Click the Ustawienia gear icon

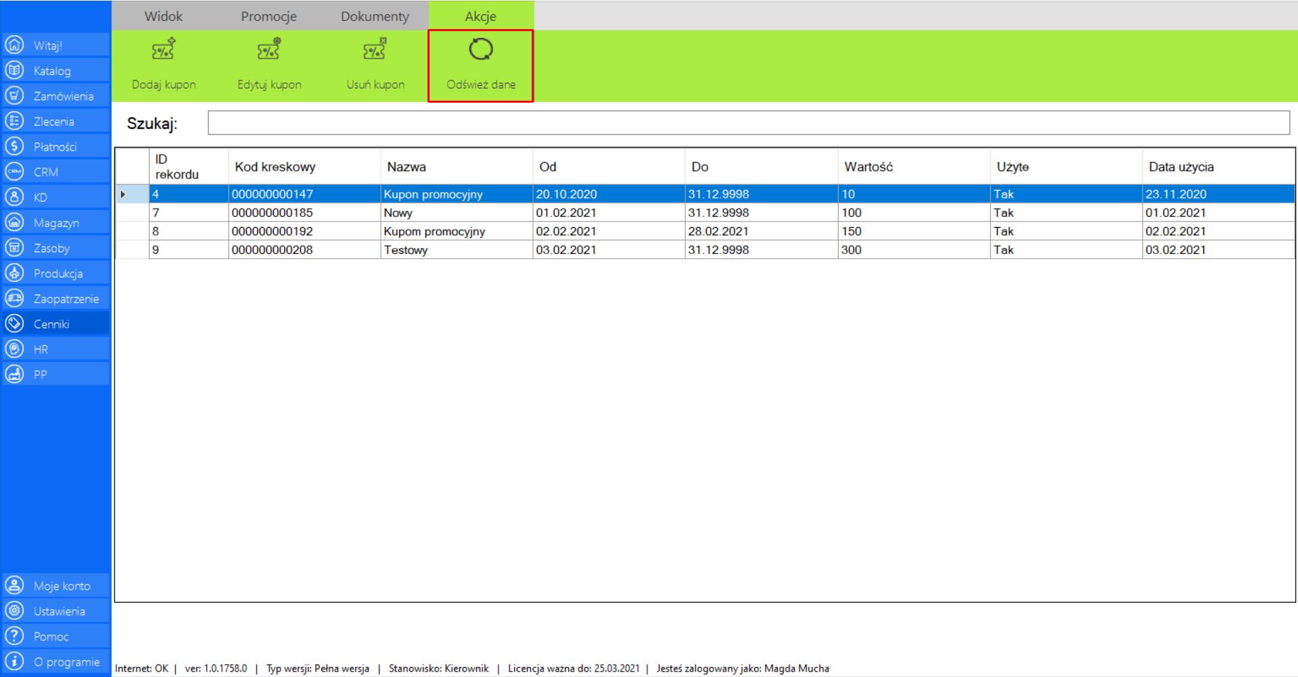[x=14, y=611]
